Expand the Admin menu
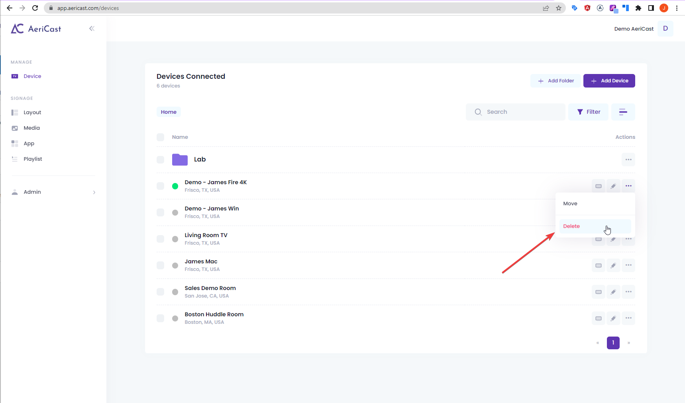The image size is (685, 403). [x=53, y=192]
